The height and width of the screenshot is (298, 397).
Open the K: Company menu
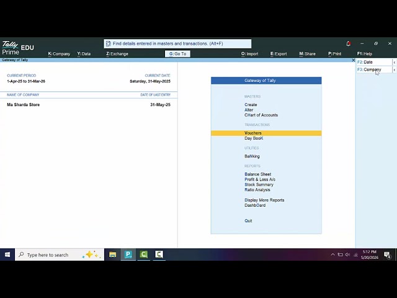tap(59, 54)
